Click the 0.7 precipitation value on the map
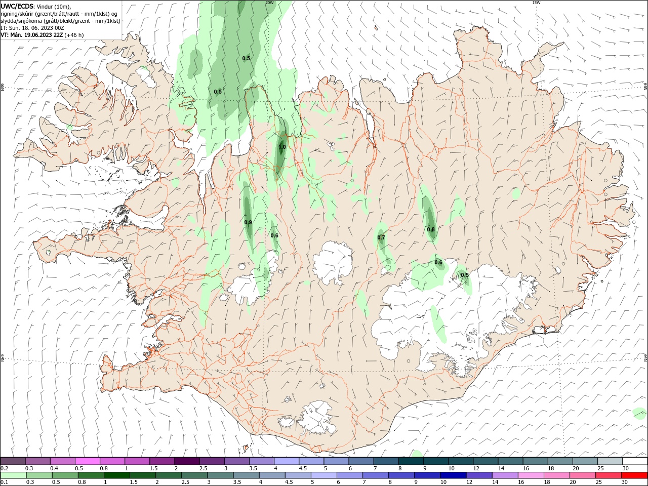Screen dimensions: 648x486 (x=381, y=237)
